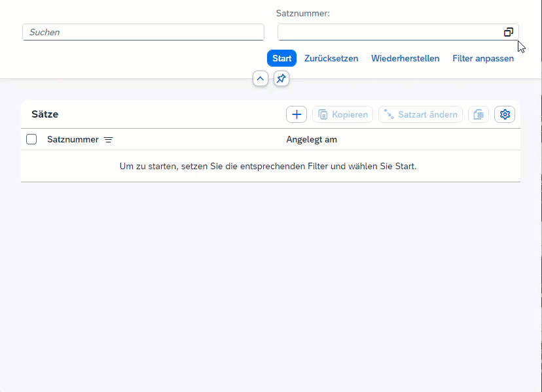Pin the filter bar using the pin icon
Screen dimensions: 542x392
(x=281, y=78)
